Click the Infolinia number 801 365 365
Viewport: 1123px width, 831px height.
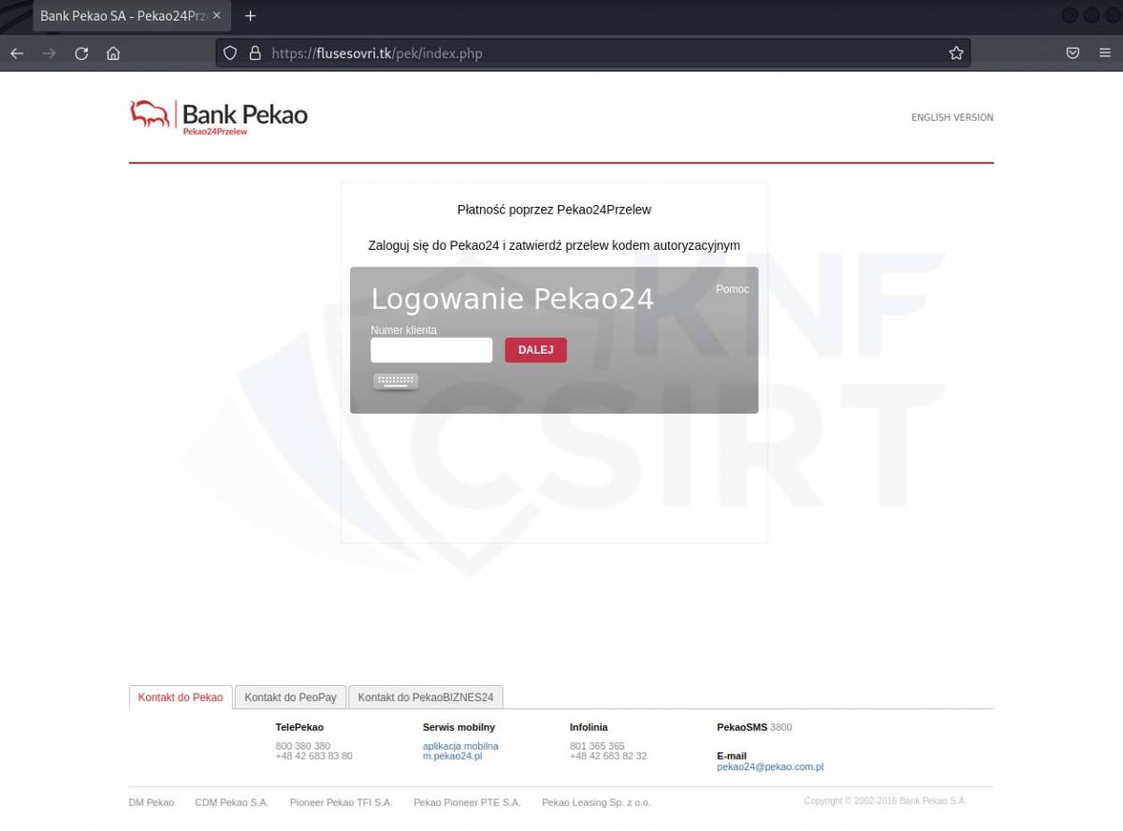click(x=597, y=746)
